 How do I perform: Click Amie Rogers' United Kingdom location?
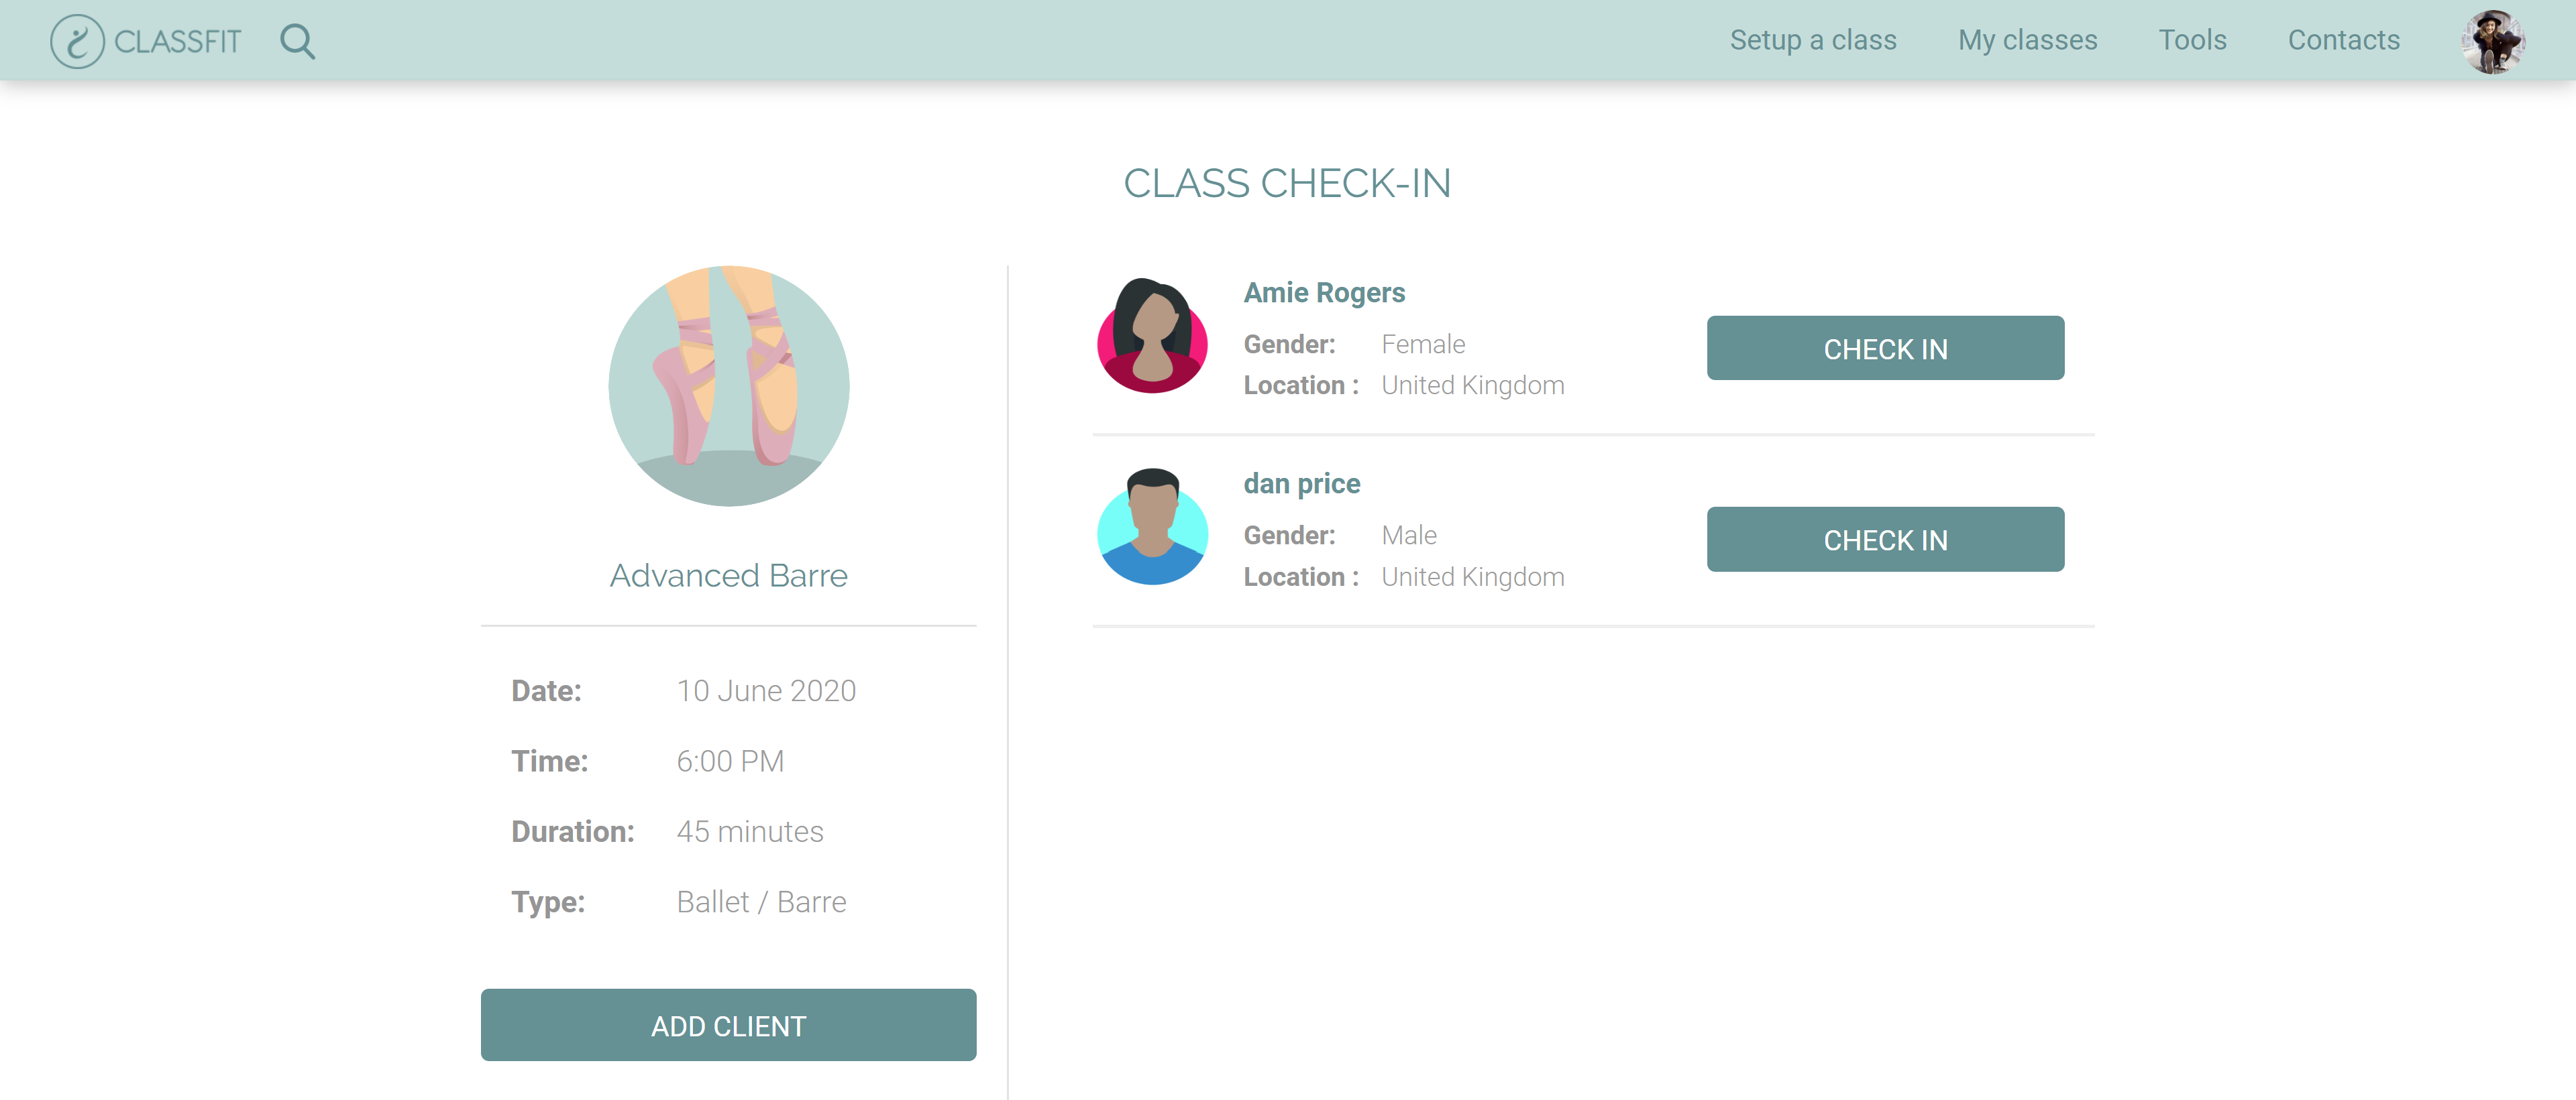click(x=1473, y=385)
